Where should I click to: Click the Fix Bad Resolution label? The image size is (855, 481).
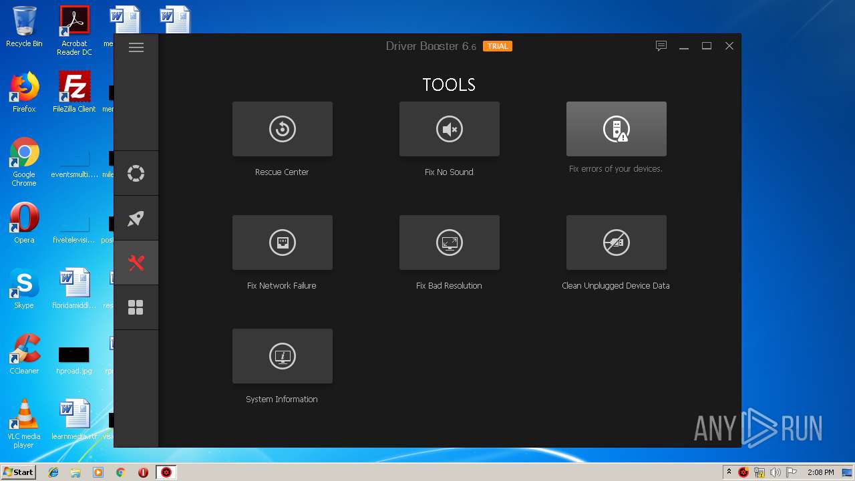449,285
